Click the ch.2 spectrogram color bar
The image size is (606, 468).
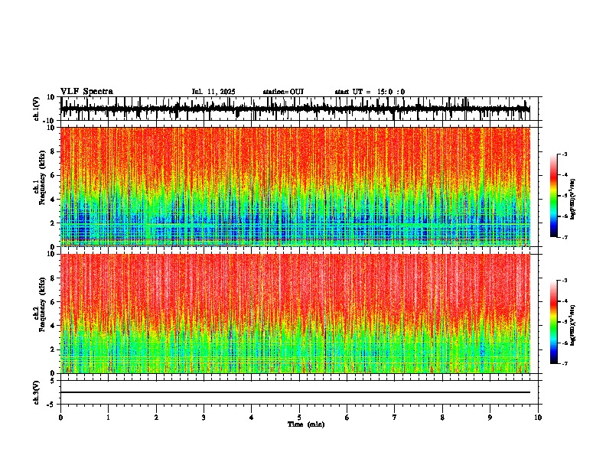tap(554, 322)
